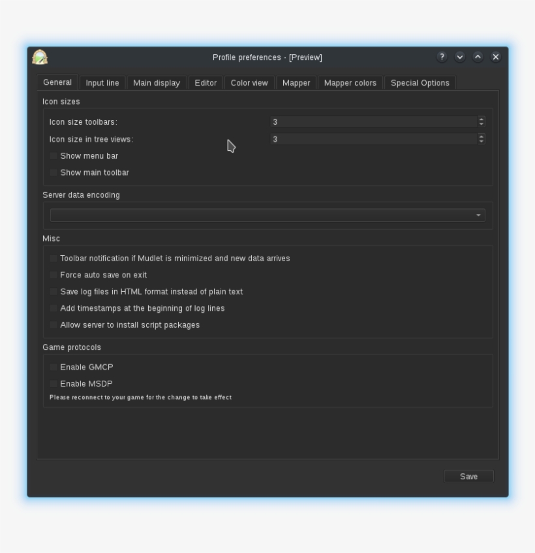This screenshot has height=553, width=535.
Task: Open context help via the question mark icon
Action: (x=442, y=57)
